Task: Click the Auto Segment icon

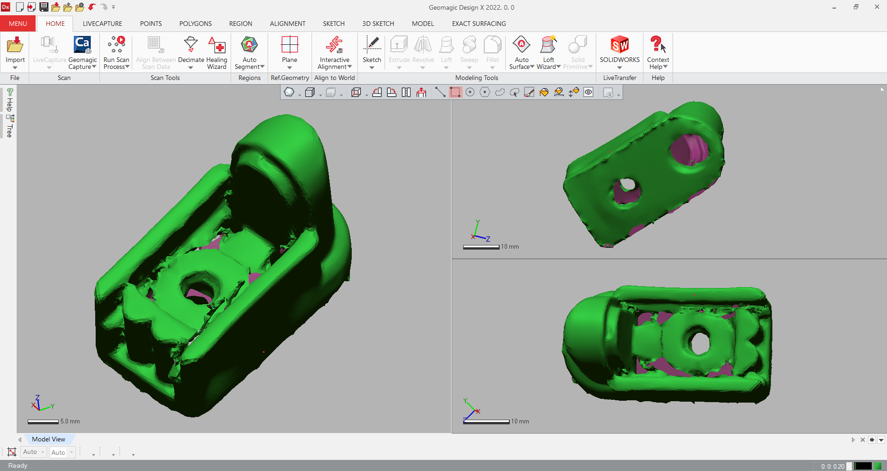Action: point(249,46)
